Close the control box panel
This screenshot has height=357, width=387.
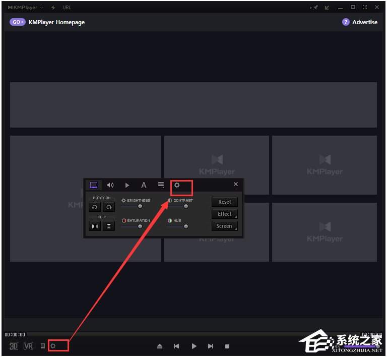tap(236, 184)
